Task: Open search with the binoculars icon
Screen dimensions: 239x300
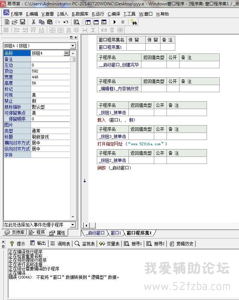Action: point(134,22)
